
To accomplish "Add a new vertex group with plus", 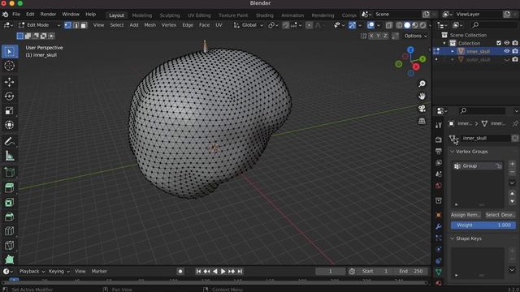I will point(512,164).
